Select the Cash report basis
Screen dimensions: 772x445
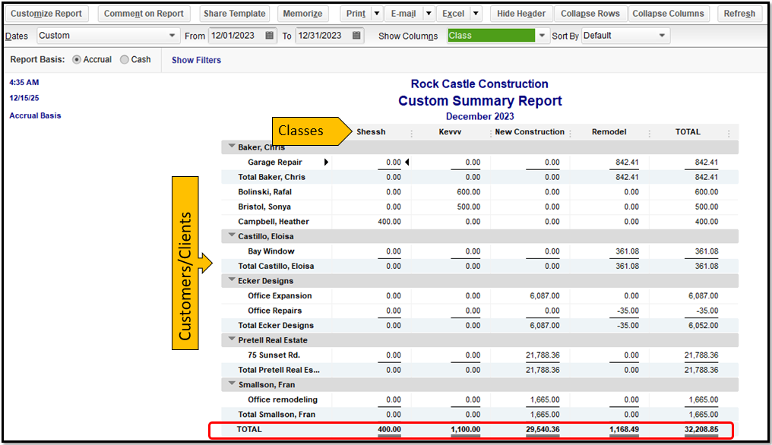pos(125,59)
